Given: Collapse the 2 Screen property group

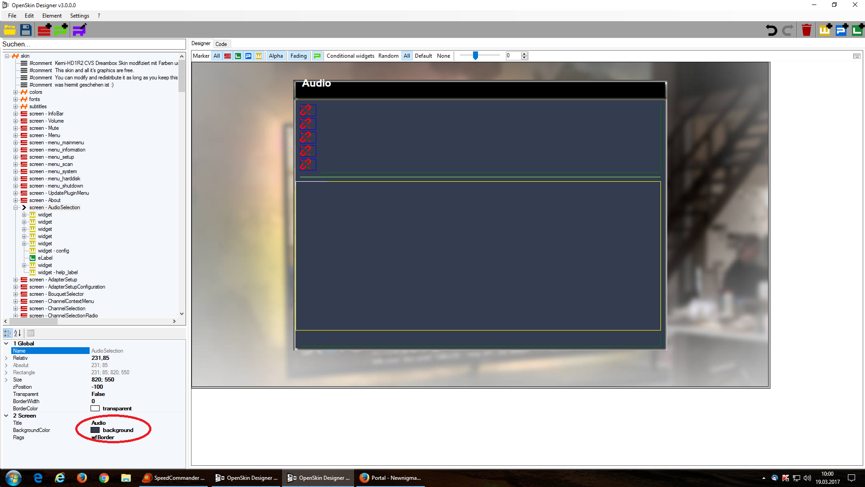Looking at the screenshot, I should tap(6, 416).
